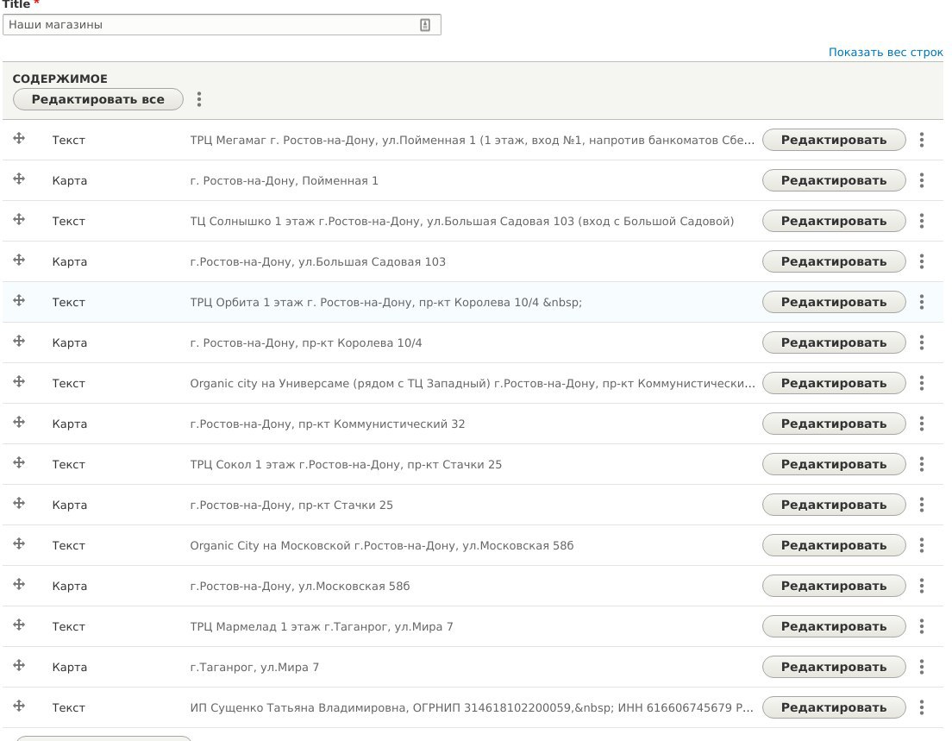Edit the Organic City на Московской paragraph

(x=834, y=545)
